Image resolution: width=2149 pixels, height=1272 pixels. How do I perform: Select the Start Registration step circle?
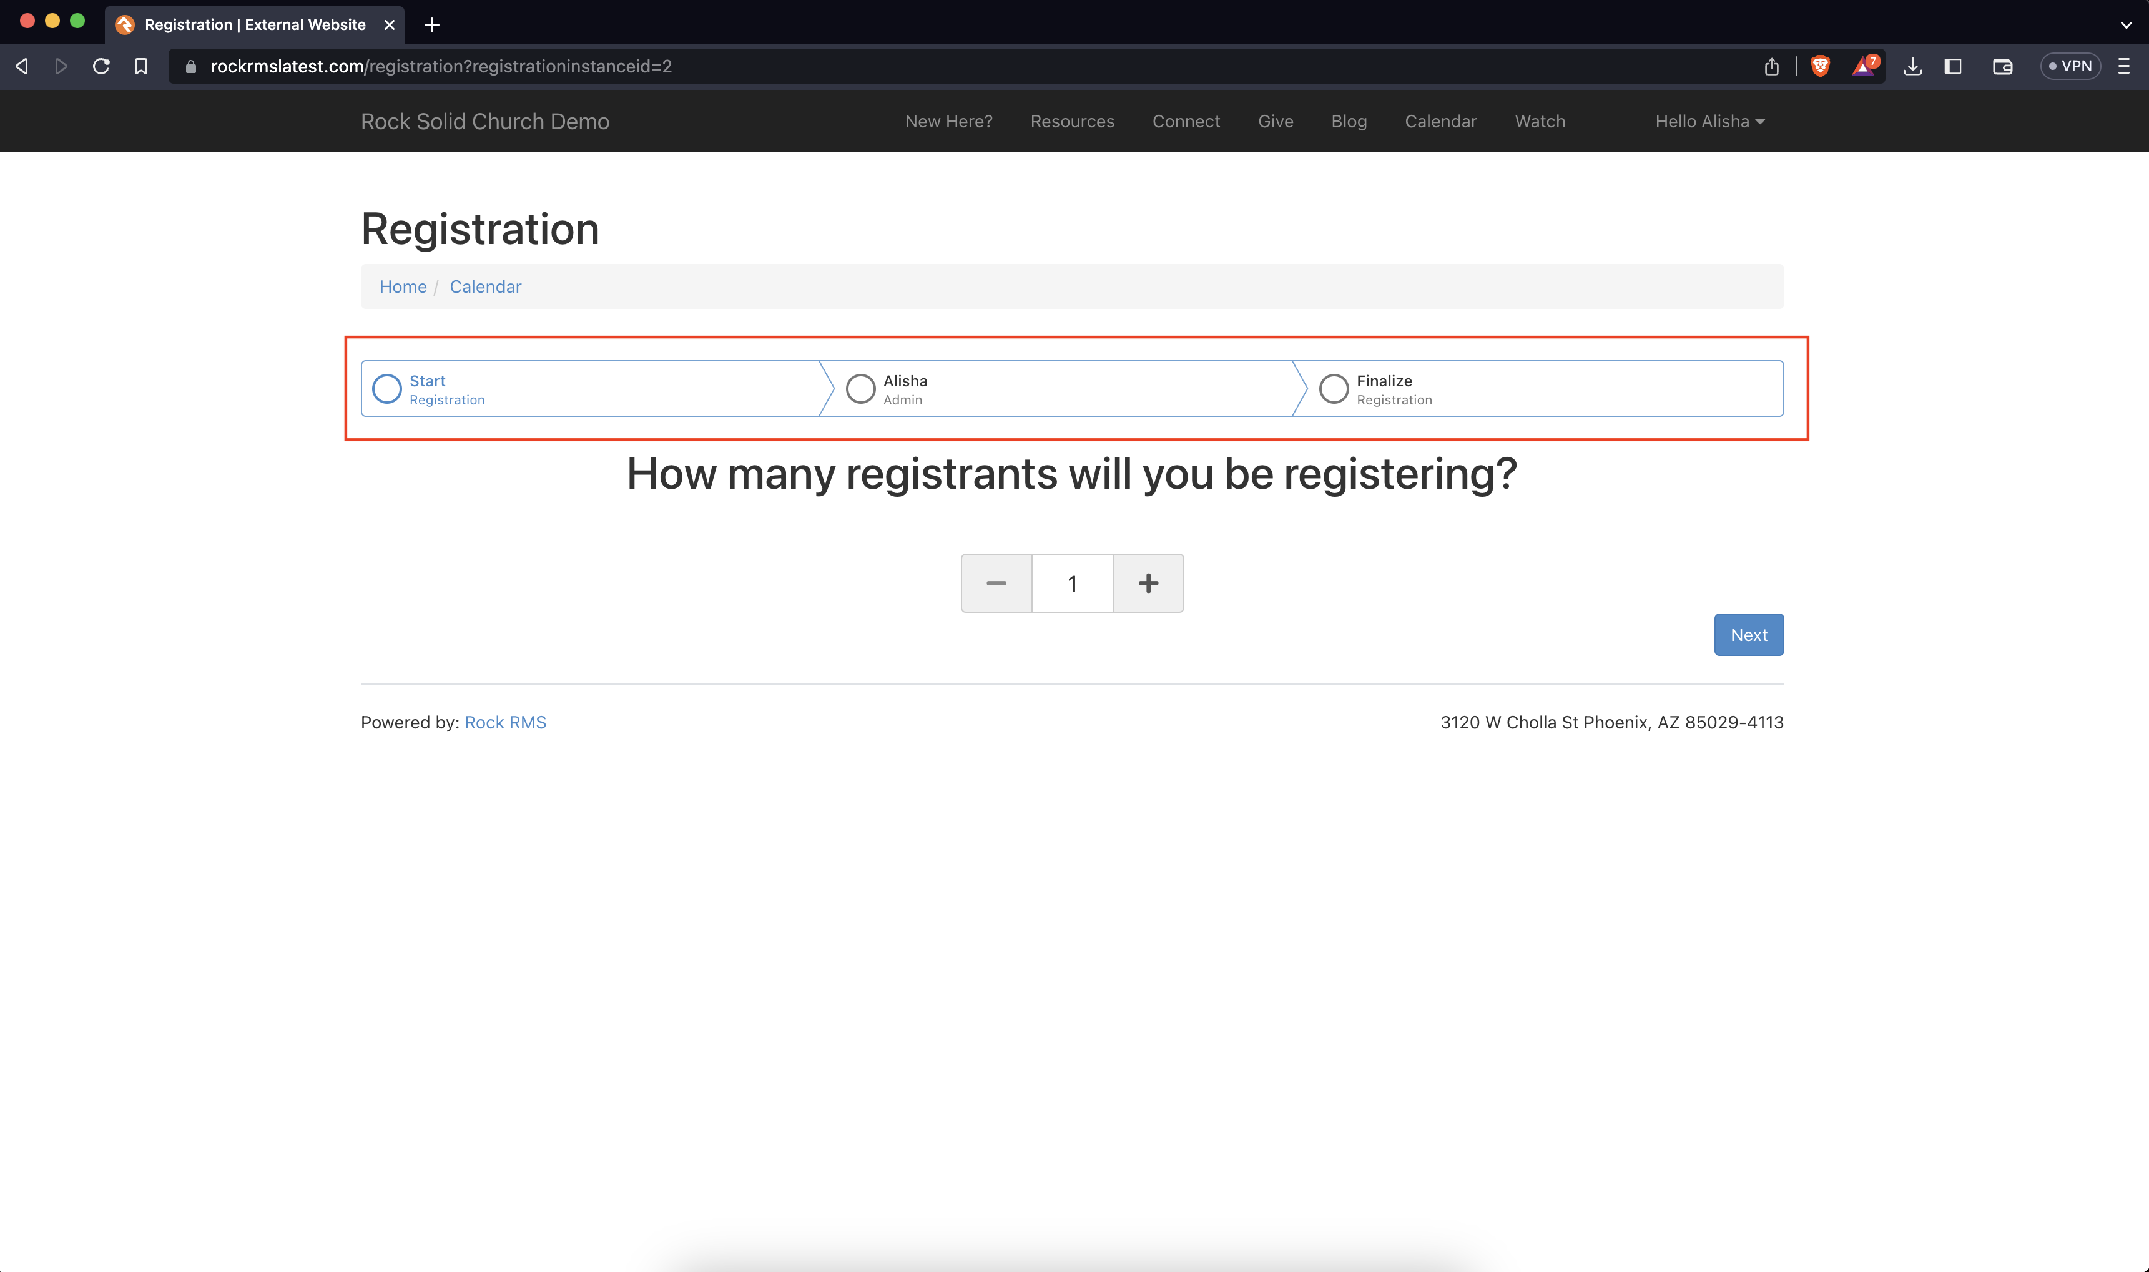coord(386,389)
